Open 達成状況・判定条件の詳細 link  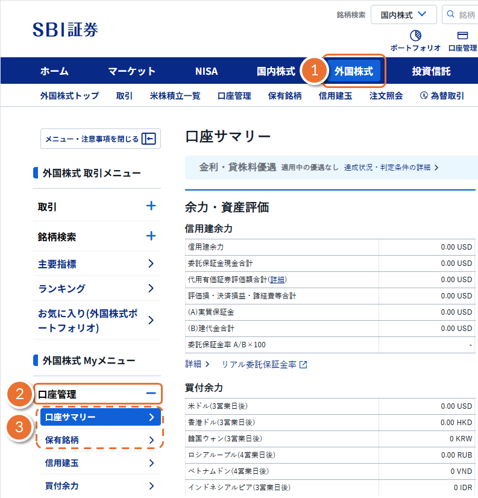pos(391,168)
